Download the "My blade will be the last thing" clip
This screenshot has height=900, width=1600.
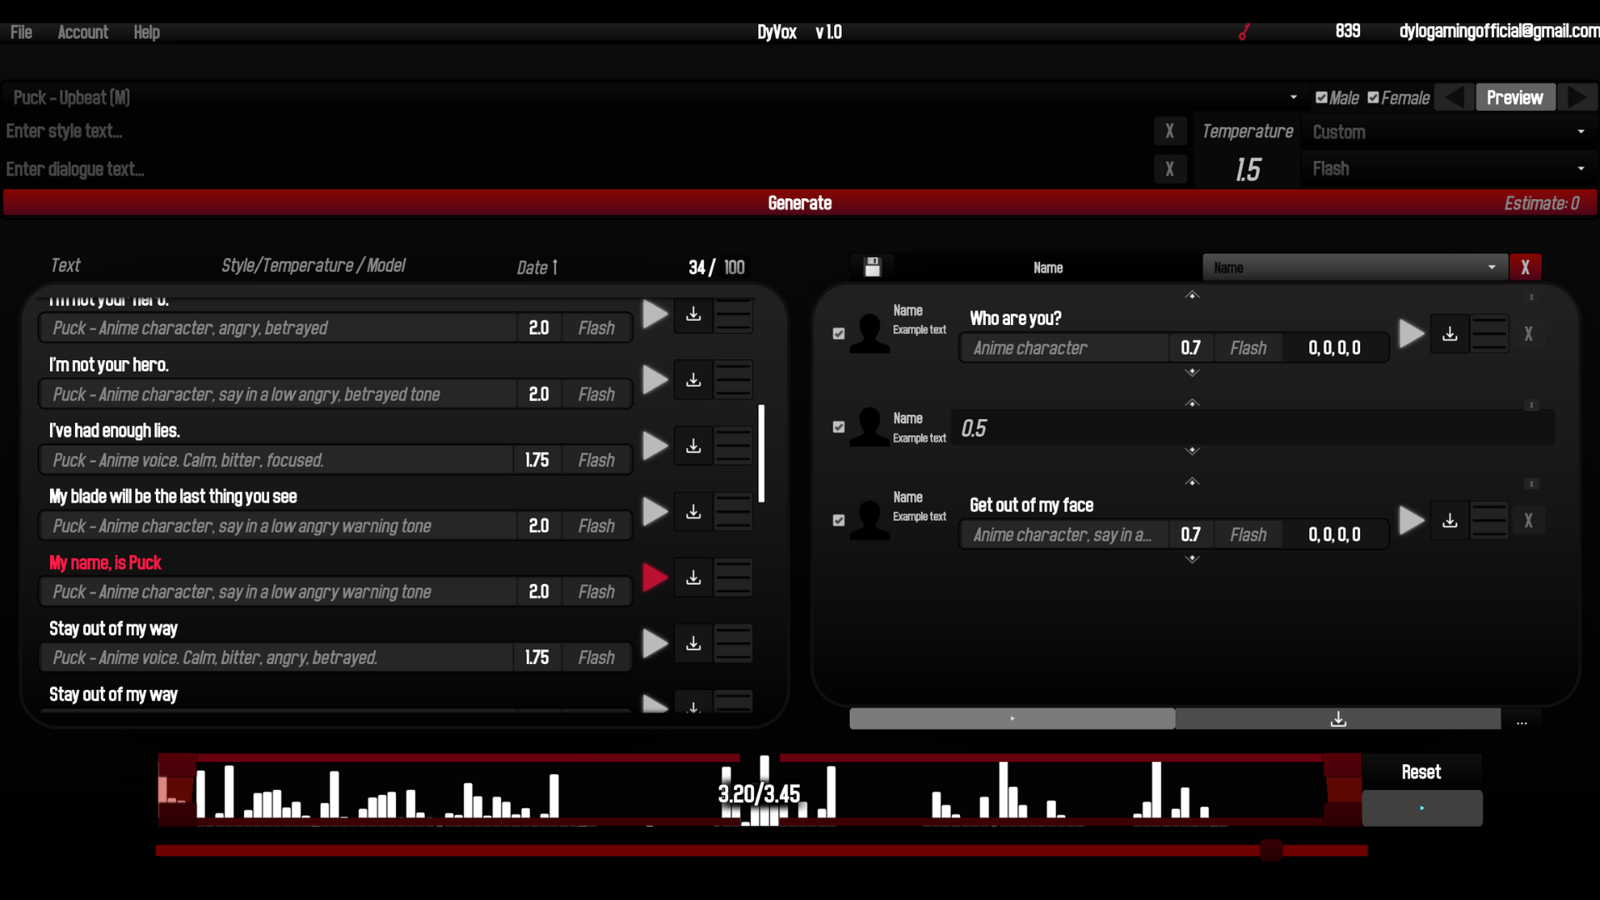pyautogui.click(x=693, y=512)
